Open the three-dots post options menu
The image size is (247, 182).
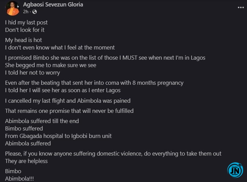click(x=241, y=7)
